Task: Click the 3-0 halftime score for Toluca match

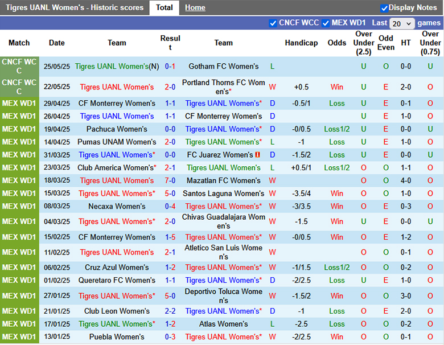Action: (x=405, y=296)
